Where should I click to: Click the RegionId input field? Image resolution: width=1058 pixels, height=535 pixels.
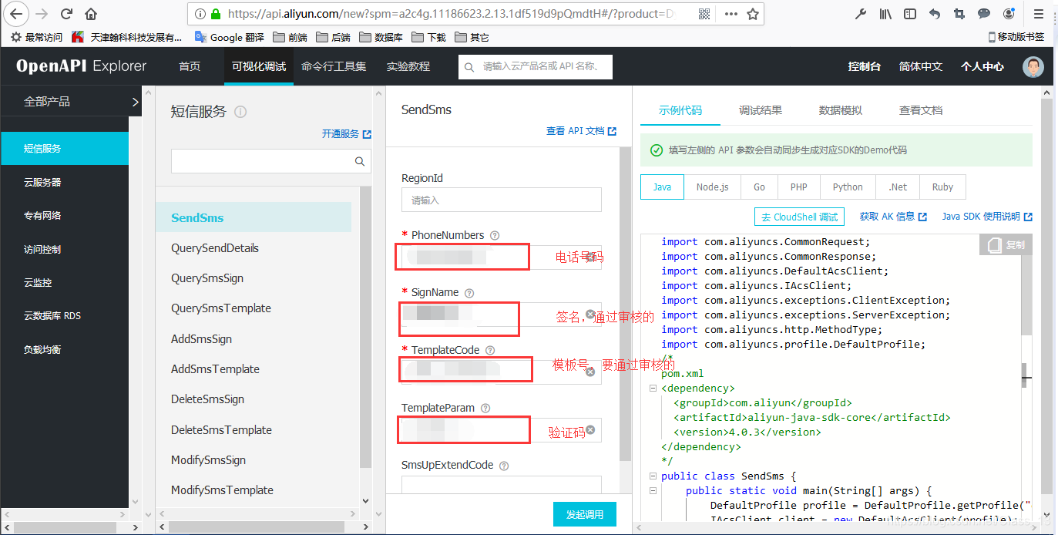coord(502,200)
